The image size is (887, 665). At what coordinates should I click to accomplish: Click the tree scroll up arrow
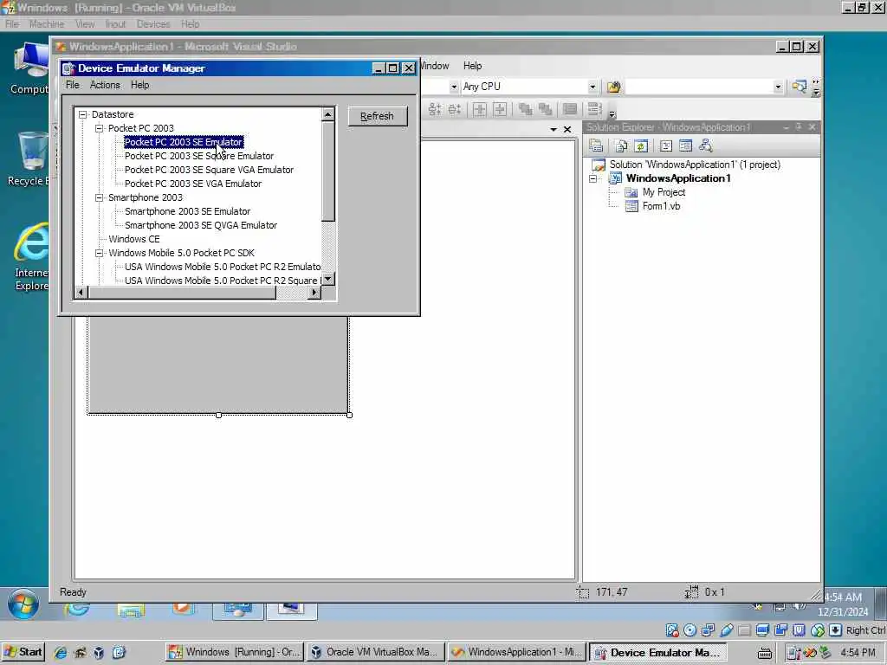(328, 114)
